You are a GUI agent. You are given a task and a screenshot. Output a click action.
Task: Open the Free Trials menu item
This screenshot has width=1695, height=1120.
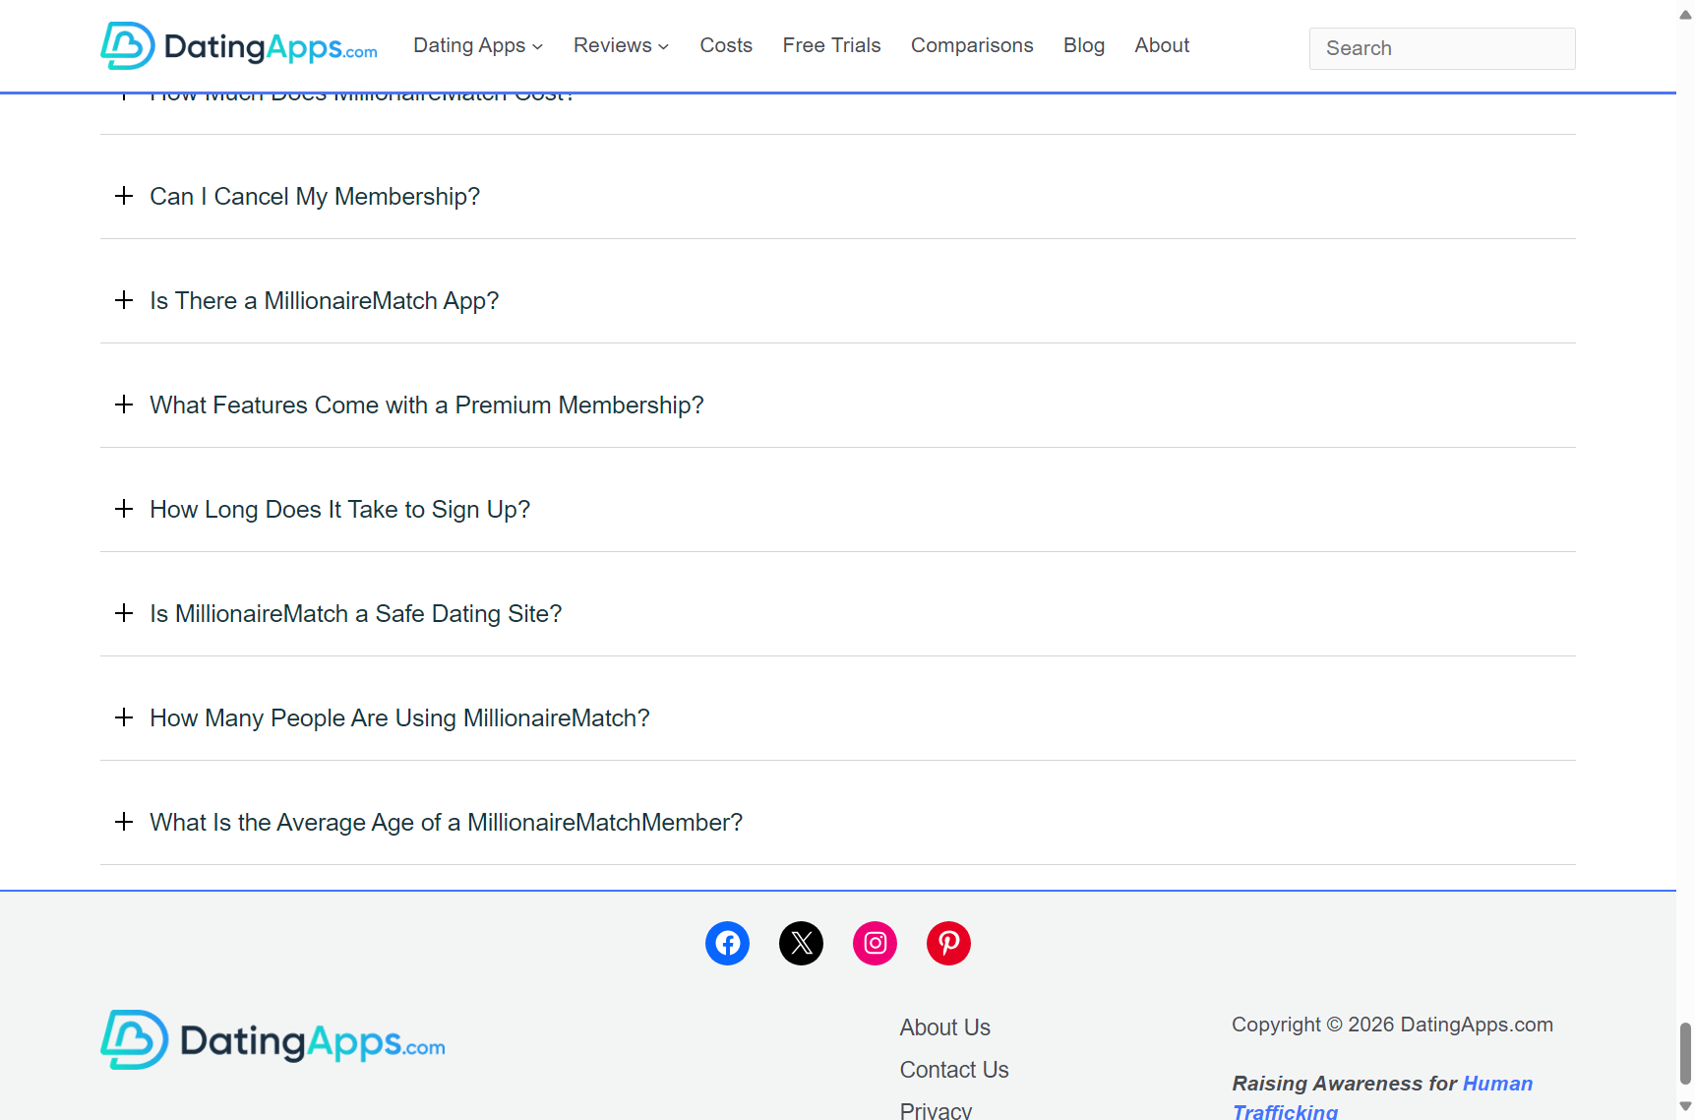[x=831, y=45]
